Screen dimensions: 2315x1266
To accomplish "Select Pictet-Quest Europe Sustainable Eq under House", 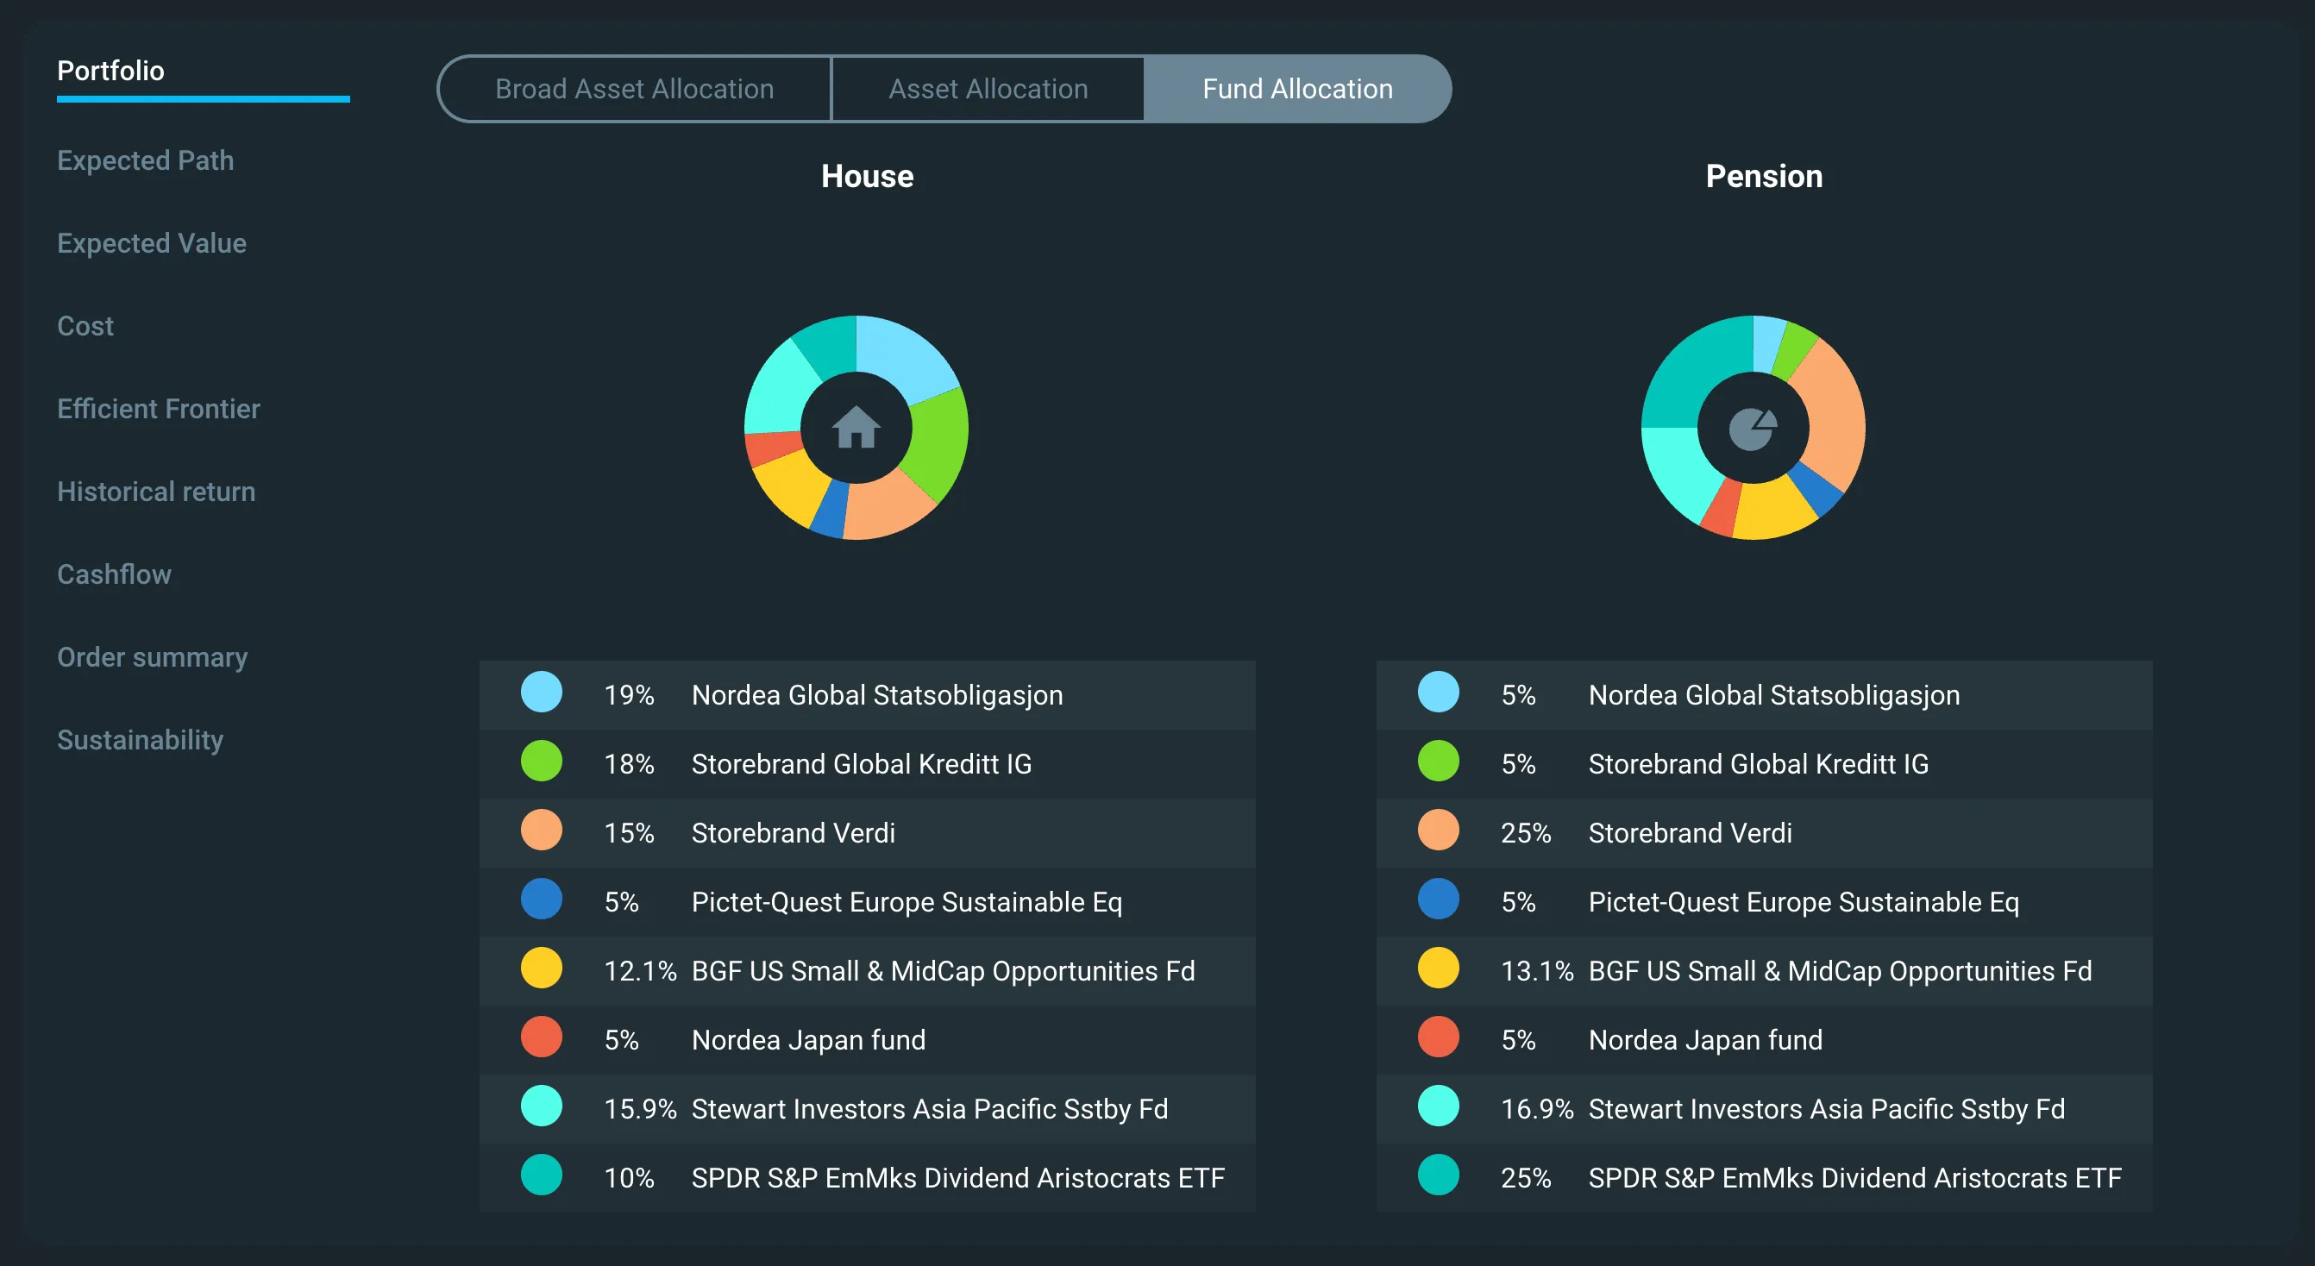I will coord(907,902).
